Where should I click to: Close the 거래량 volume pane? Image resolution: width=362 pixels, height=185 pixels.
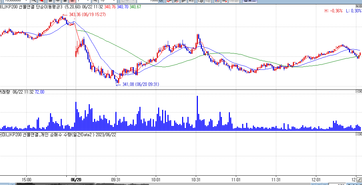pos(360,91)
